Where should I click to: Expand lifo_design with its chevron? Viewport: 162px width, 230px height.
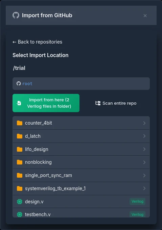[144, 149]
